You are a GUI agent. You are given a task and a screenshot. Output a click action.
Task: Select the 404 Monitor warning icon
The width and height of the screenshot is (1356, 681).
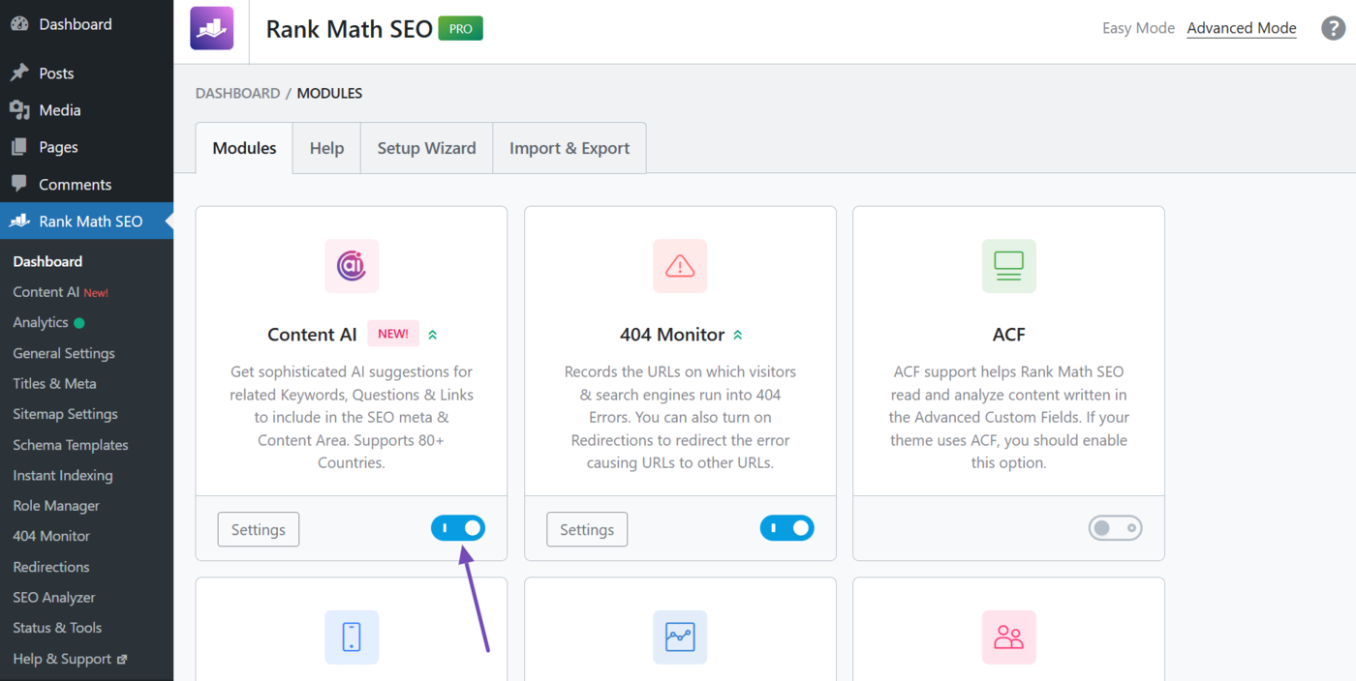[x=680, y=266]
